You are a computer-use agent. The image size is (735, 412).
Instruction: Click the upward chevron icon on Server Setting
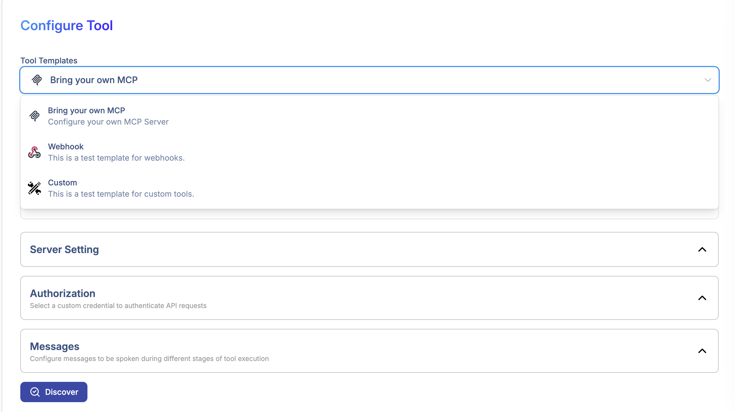click(x=702, y=249)
